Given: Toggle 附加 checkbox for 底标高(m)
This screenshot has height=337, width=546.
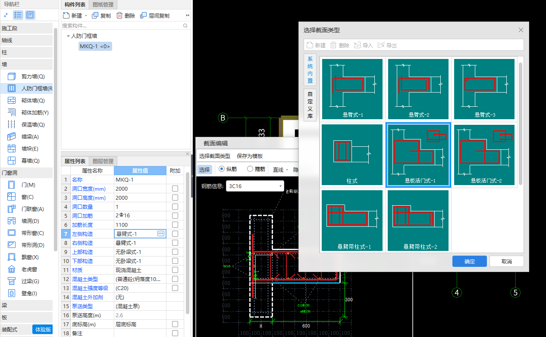Looking at the screenshot, I should (175, 324).
